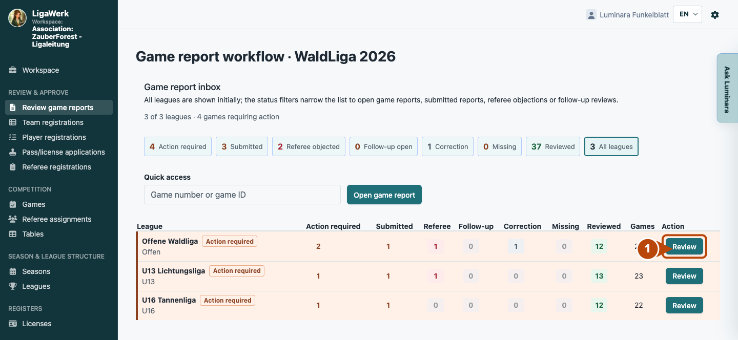Screen dimensions: 738x340
Task: Click Action required badge in U16 Tannenliga row
Action: click(228, 300)
